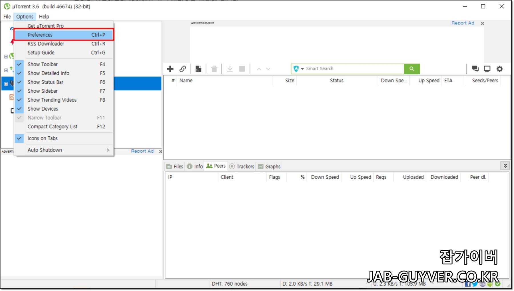The width and height of the screenshot is (514, 291).
Task: Toggle the Show Detailed Info option
Action: pos(64,73)
